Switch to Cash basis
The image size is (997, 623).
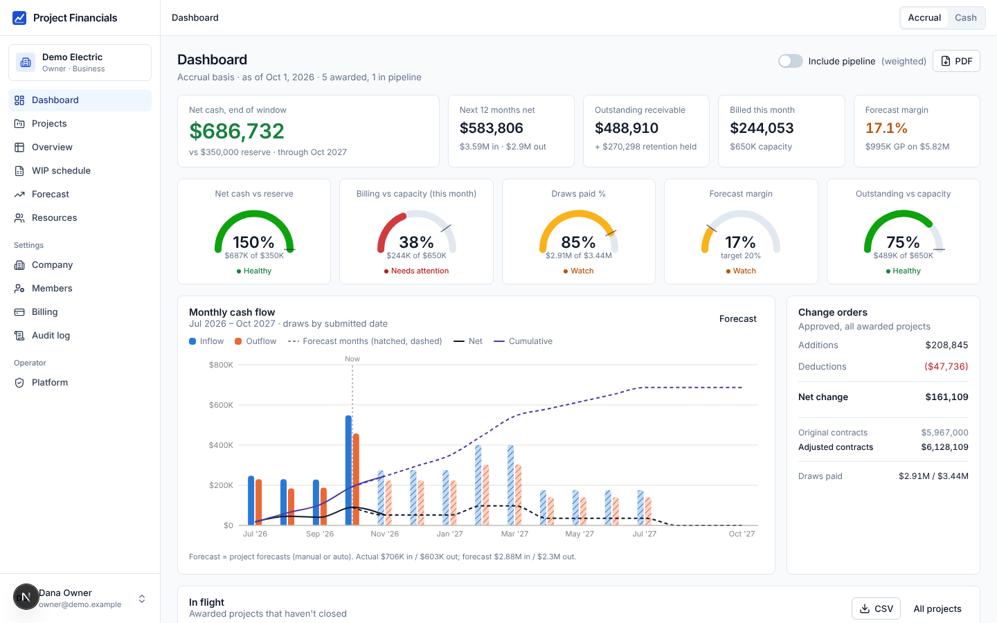tap(966, 18)
